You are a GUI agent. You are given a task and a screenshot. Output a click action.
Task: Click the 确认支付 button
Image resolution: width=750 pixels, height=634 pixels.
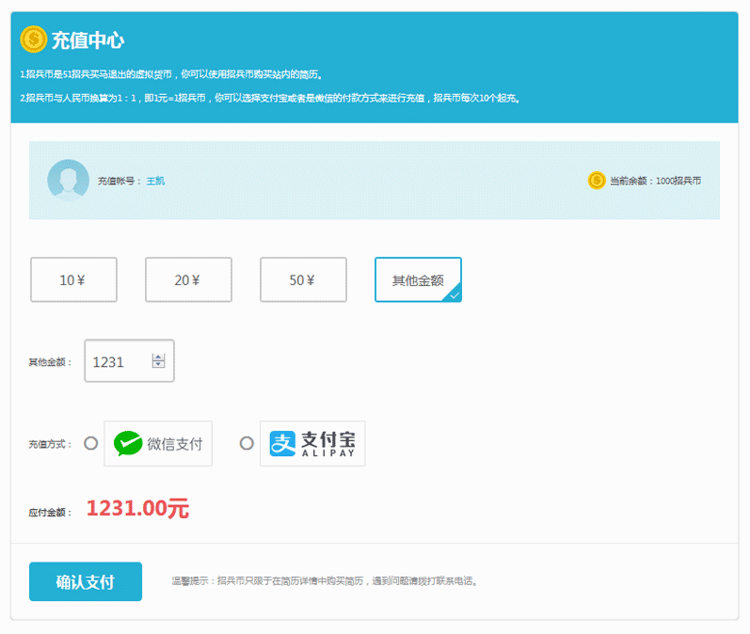86,581
